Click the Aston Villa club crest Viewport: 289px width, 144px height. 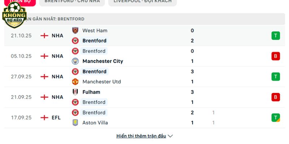click(75, 123)
